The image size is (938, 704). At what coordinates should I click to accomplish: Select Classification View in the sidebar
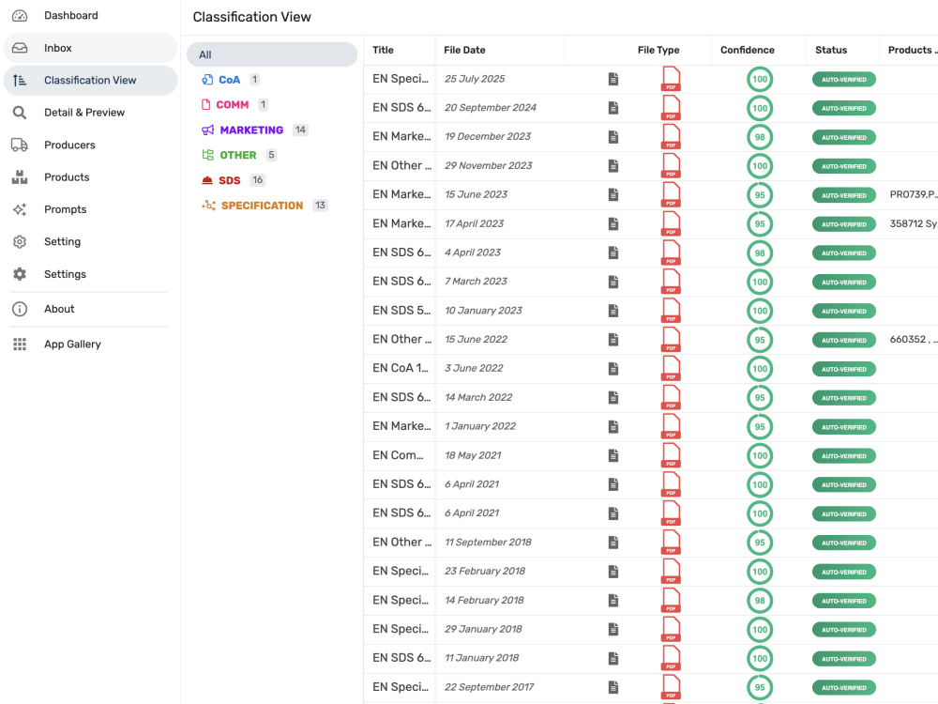click(x=90, y=80)
